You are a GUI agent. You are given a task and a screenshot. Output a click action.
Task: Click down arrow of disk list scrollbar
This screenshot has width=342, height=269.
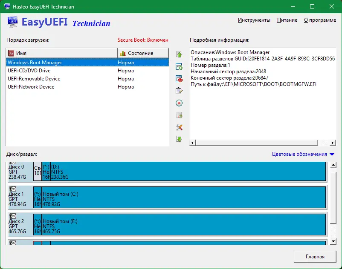[x=333, y=241]
